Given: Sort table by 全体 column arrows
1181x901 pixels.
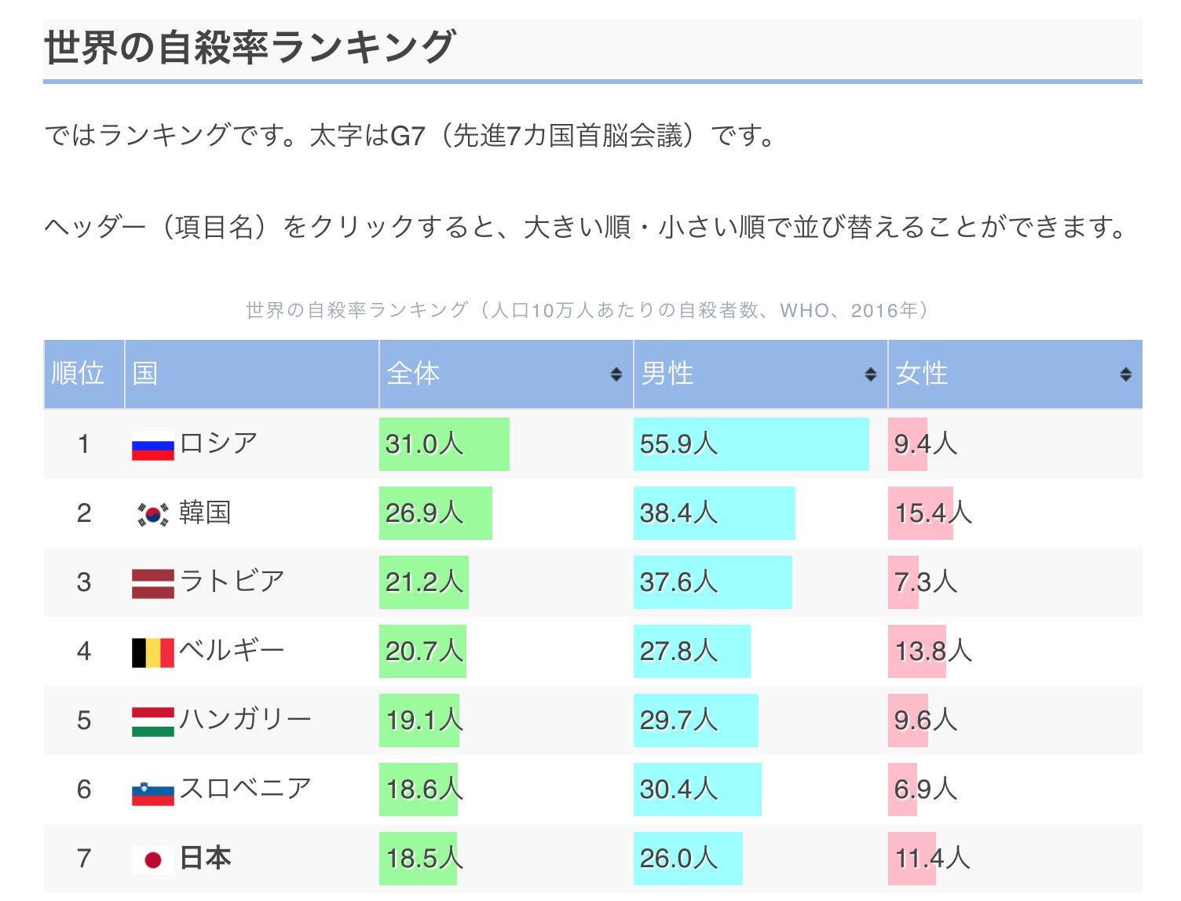Looking at the screenshot, I should pyautogui.click(x=616, y=374).
